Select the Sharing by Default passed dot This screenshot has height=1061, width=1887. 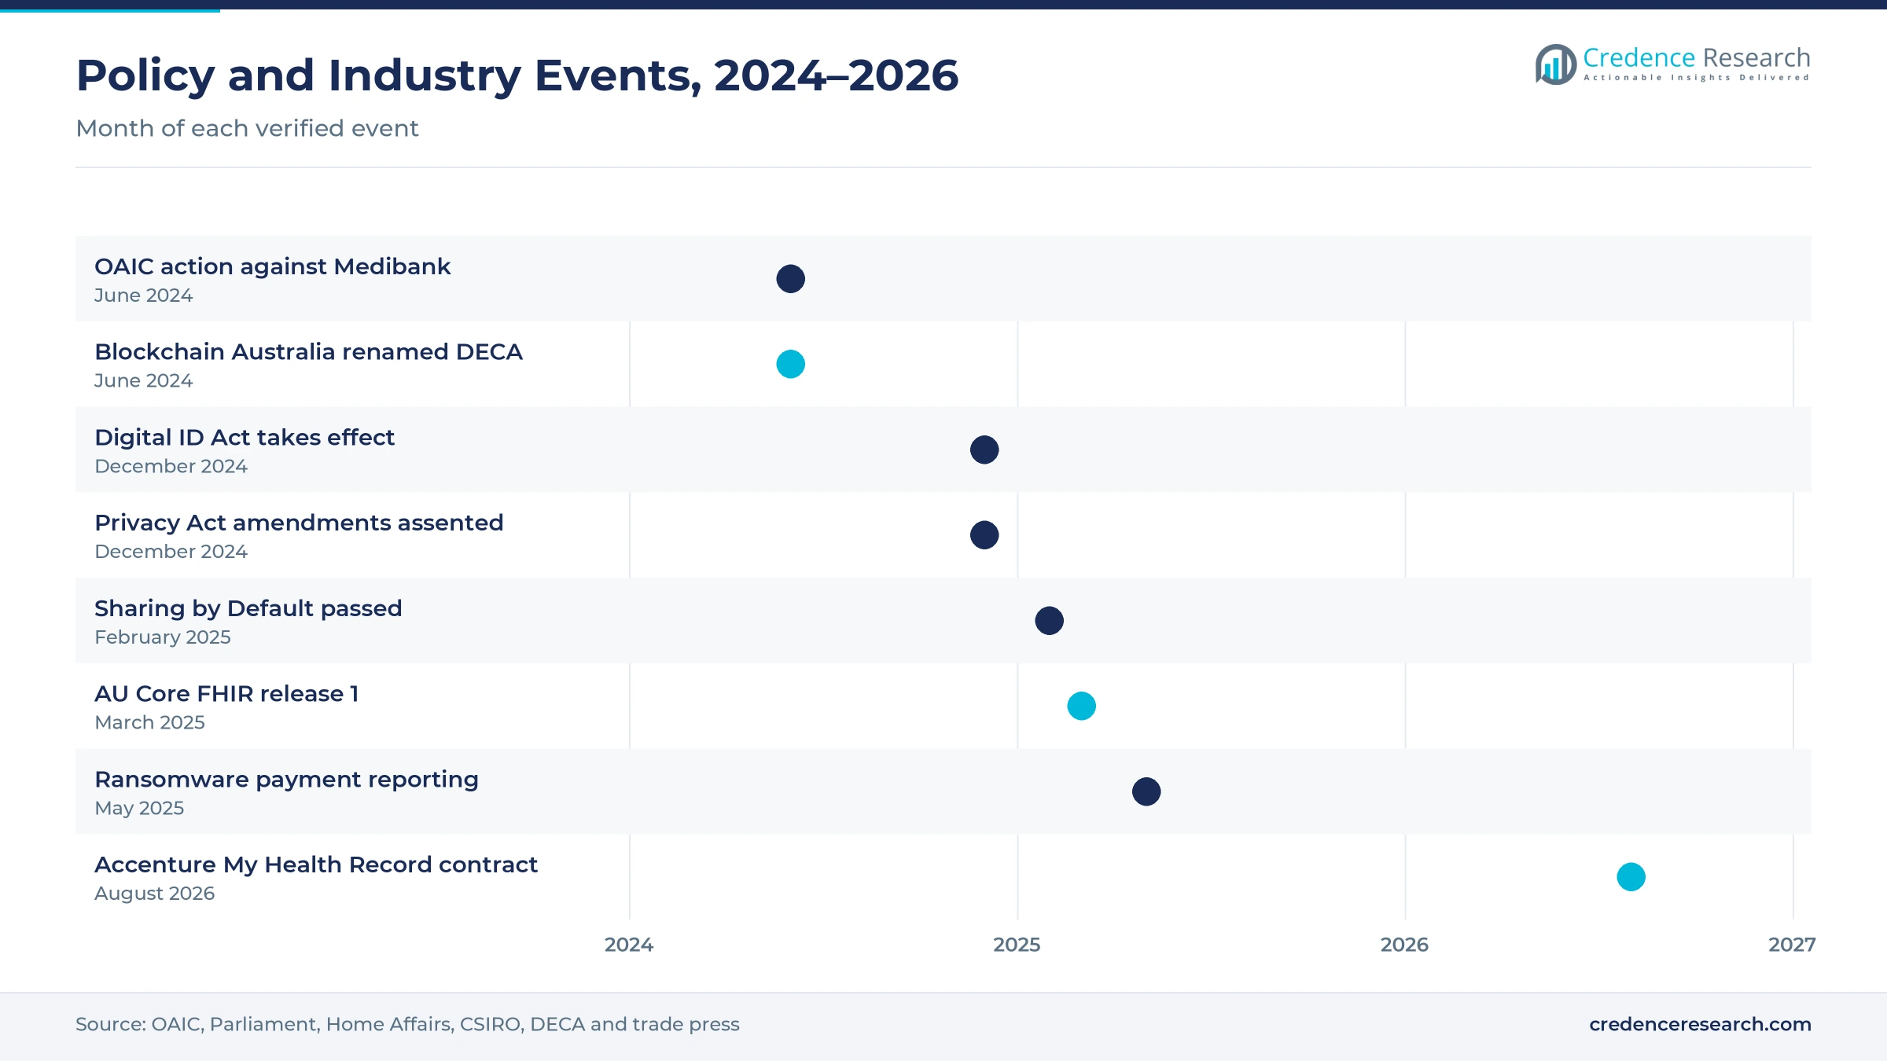(x=1049, y=621)
